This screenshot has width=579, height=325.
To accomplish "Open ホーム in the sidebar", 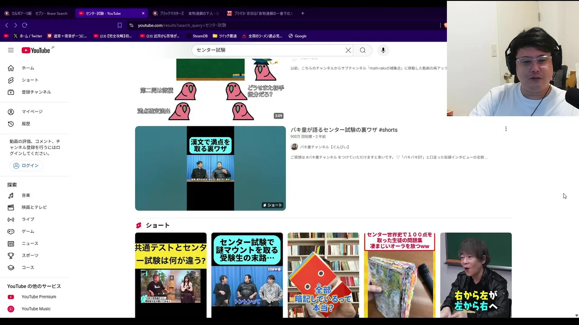I will click(34, 68).
